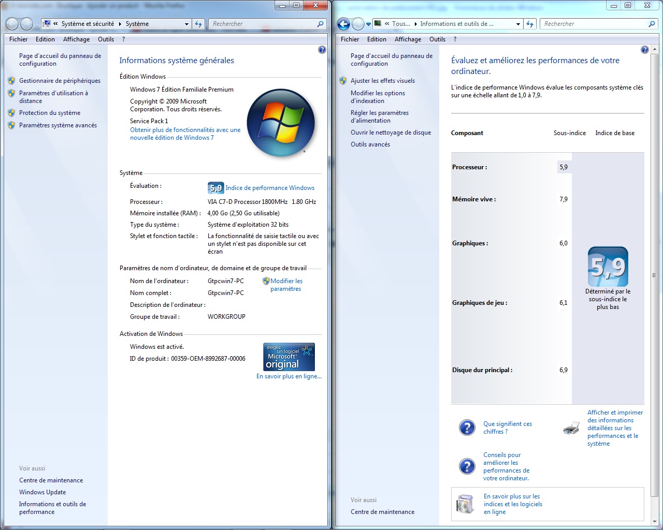The height and width of the screenshot is (530, 663).
Task: Click the Windows logo image
Action: pos(281,122)
